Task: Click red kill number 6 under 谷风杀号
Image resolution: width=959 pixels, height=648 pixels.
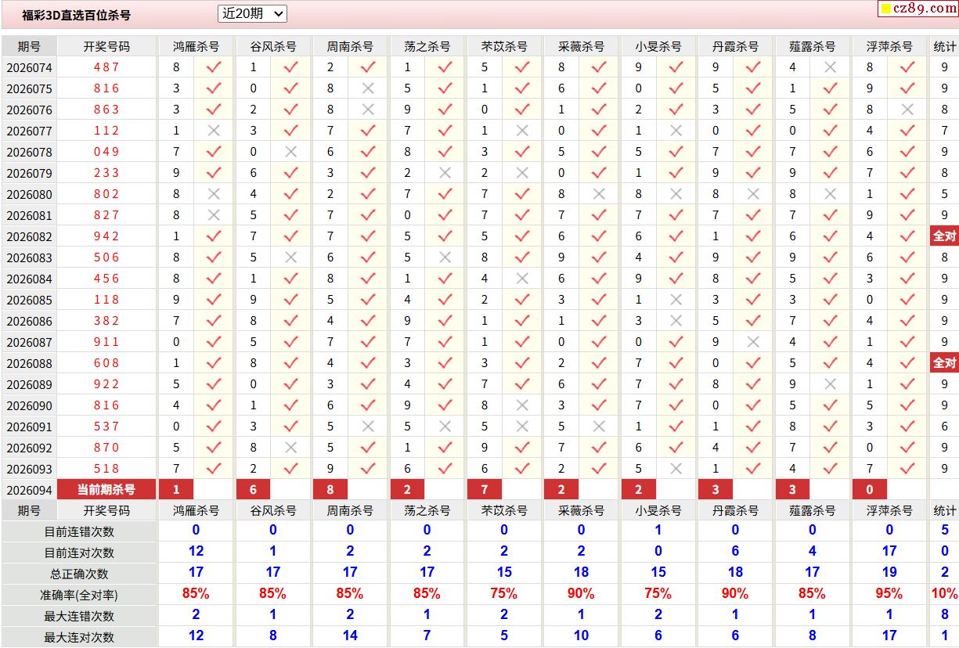Action: tap(253, 490)
